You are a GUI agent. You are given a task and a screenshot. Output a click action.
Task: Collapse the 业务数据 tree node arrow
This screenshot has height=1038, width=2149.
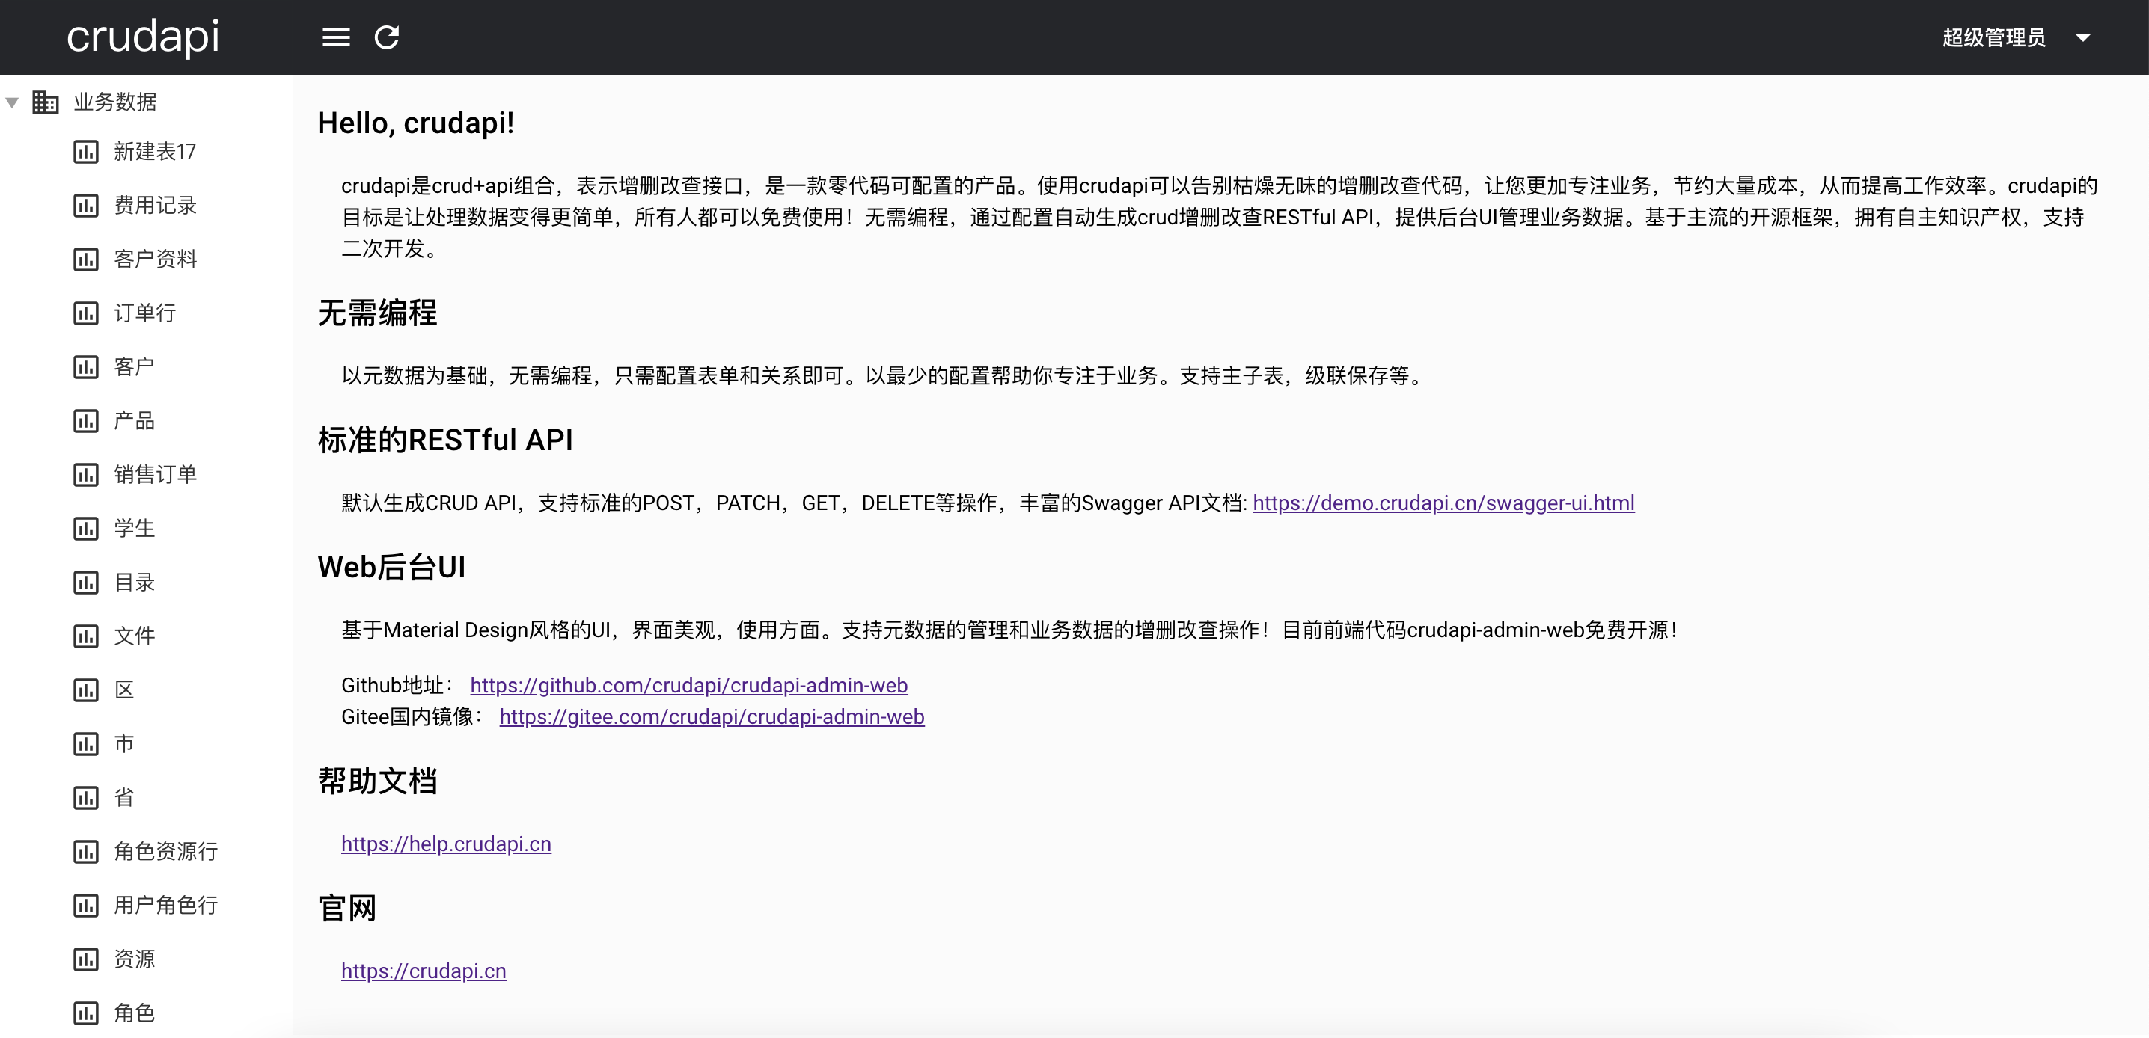pyautogui.click(x=13, y=102)
